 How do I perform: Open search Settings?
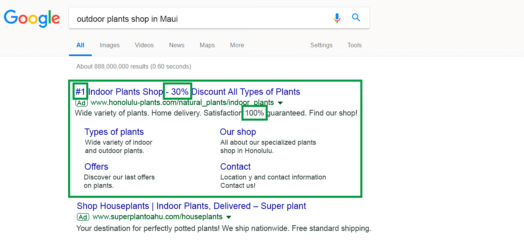click(x=321, y=45)
